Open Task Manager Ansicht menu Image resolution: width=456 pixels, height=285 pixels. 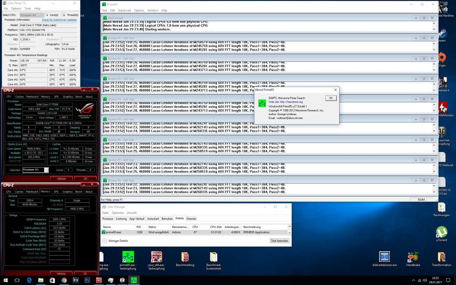(132, 213)
